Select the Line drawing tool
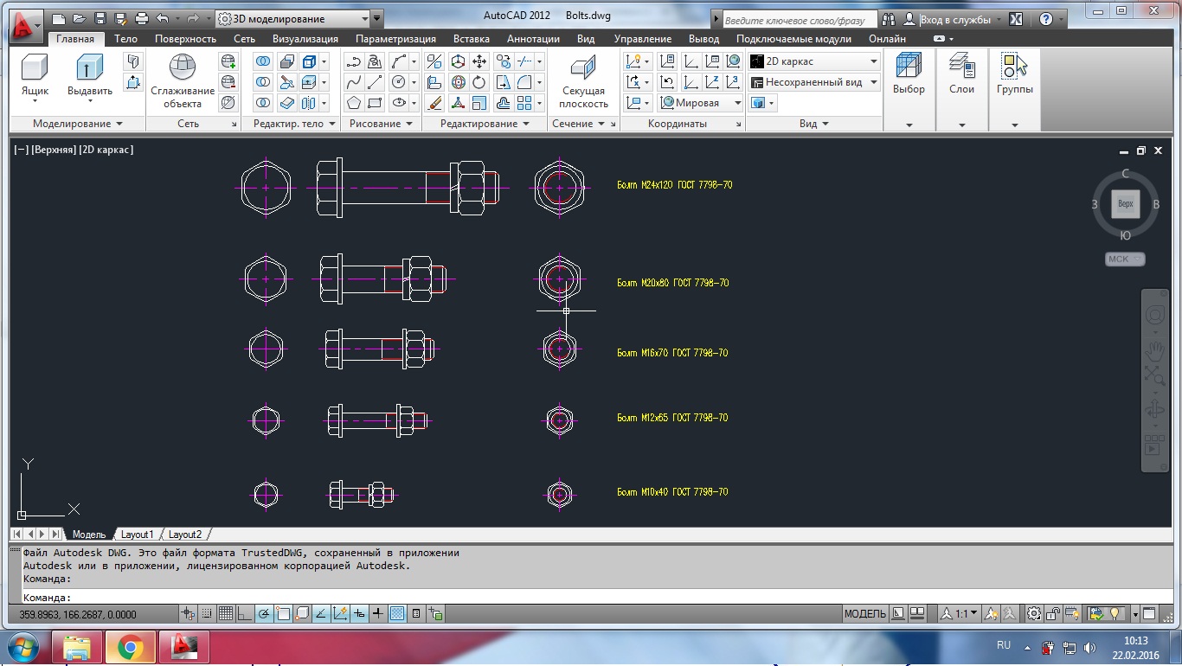The height and width of the screenshot is (666, 1182). tap(375, 82)
